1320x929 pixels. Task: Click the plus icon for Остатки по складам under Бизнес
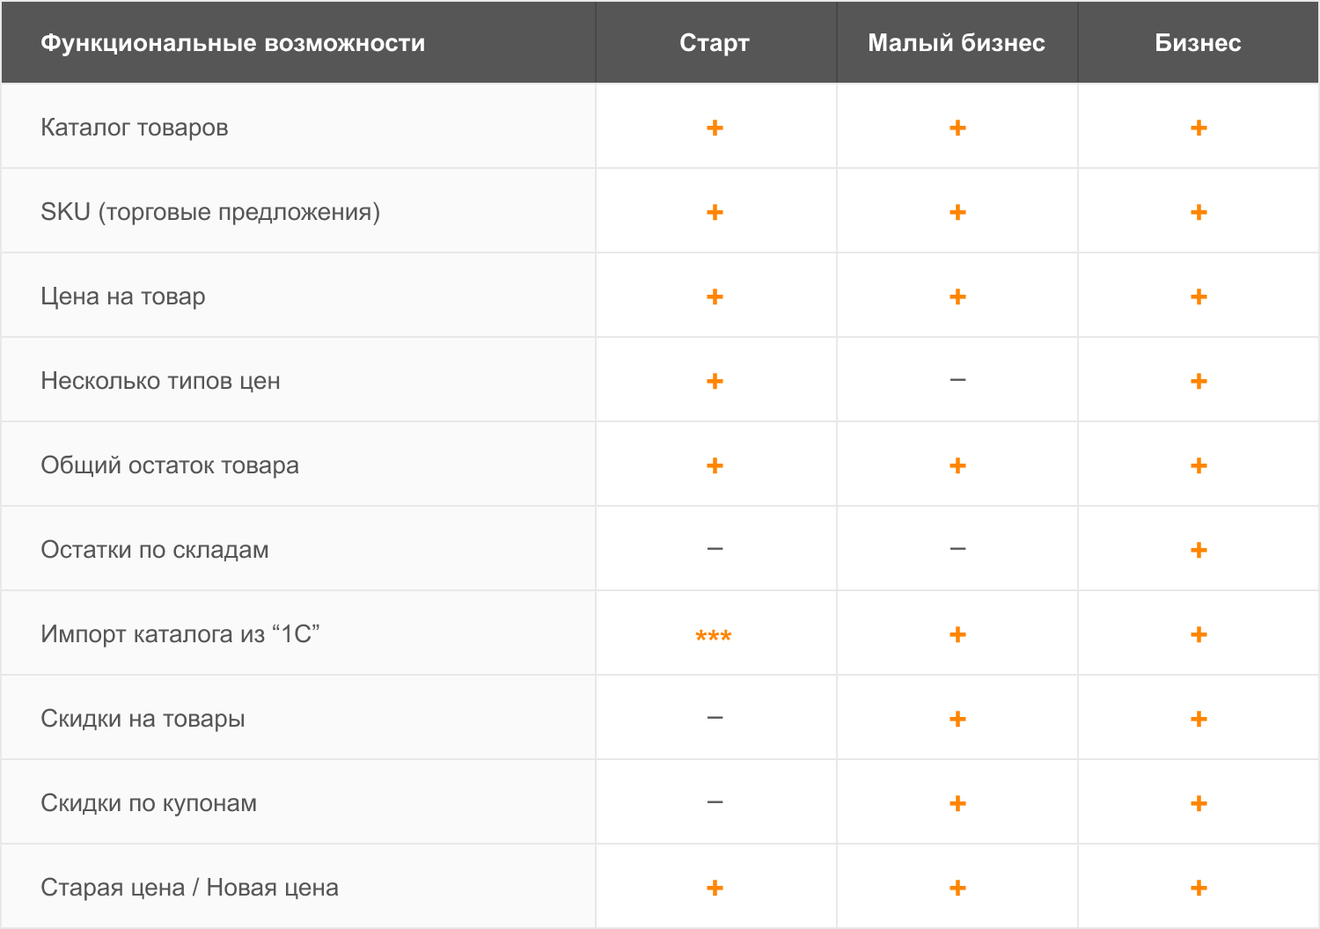pos(1198,550)
